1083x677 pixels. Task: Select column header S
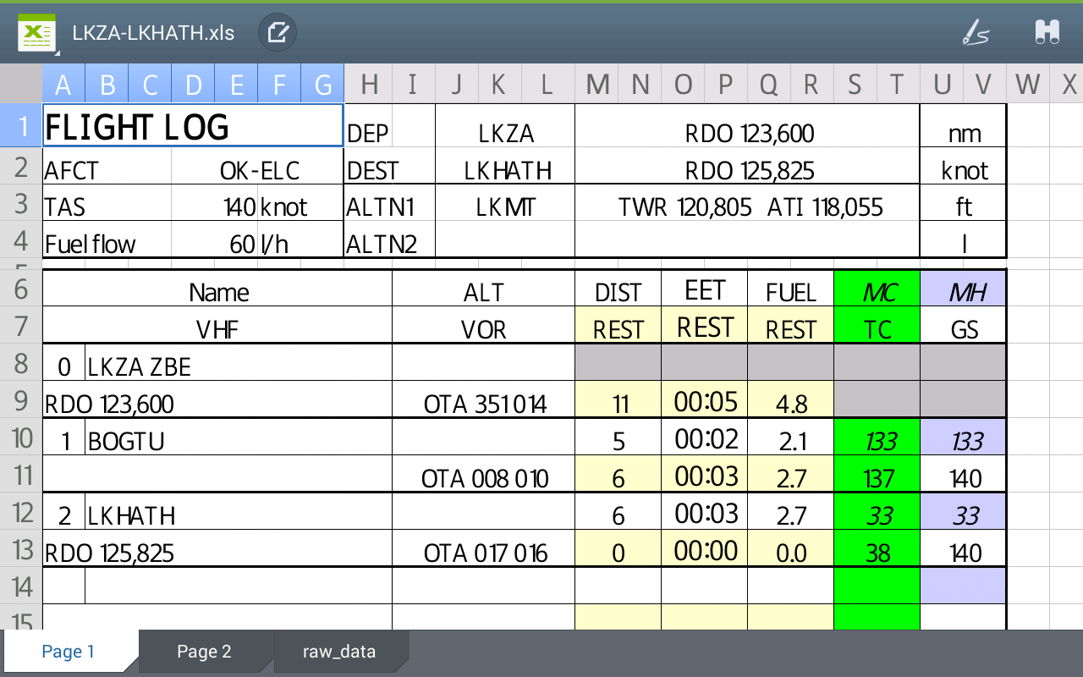[855, 84]
